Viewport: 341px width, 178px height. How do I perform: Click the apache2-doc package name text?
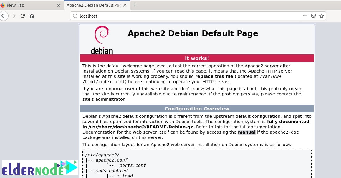pyautogui.click(x=284, y=132)
